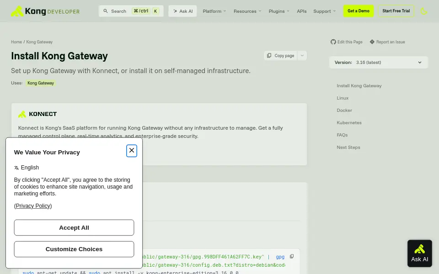
Task: Select the English language option
Action: pos(30,168)
